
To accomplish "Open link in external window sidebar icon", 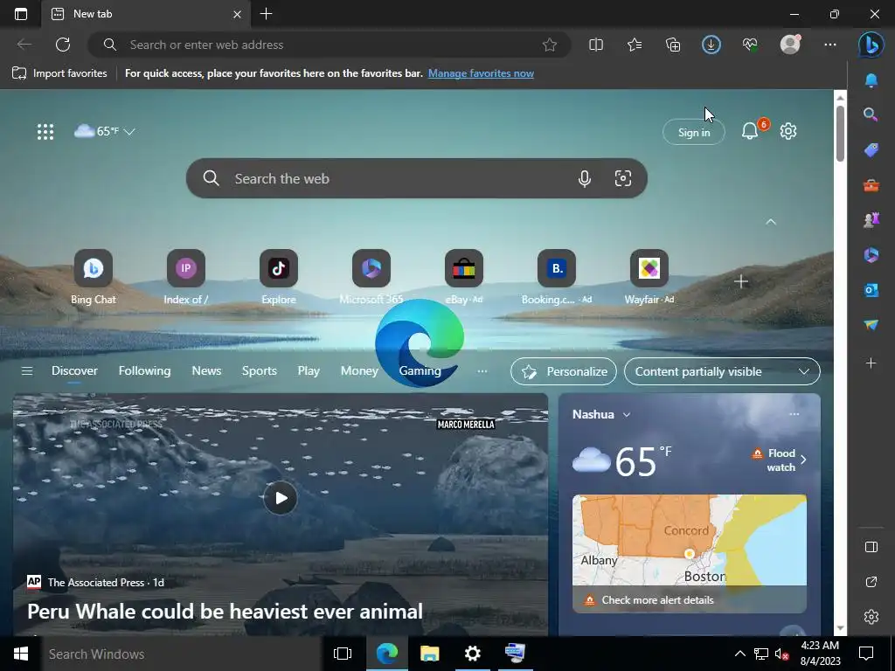I will tap(871, 582).
